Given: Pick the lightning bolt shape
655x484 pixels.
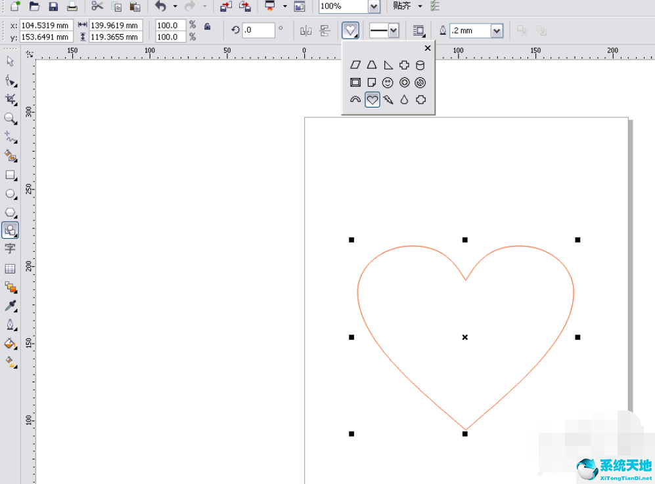Looking at the screenshot, I should coord(388,100).
